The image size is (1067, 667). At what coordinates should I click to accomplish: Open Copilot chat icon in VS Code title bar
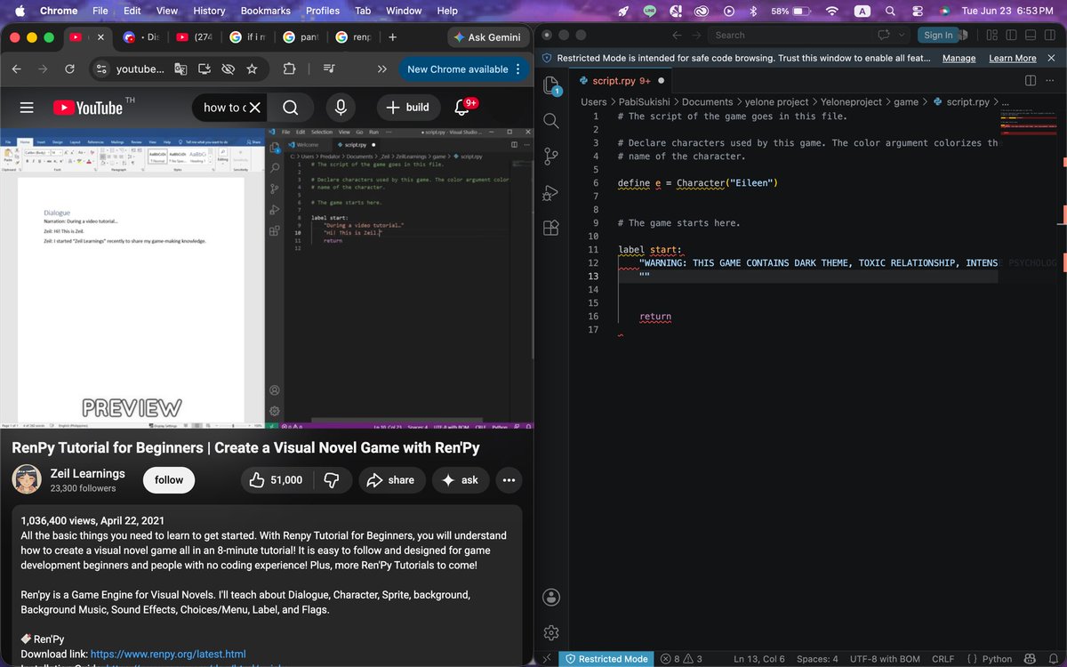click(884, 35)
